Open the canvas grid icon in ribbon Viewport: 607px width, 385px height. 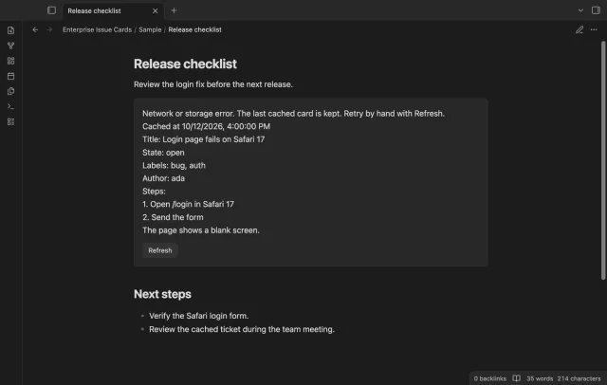click(10, 61)
